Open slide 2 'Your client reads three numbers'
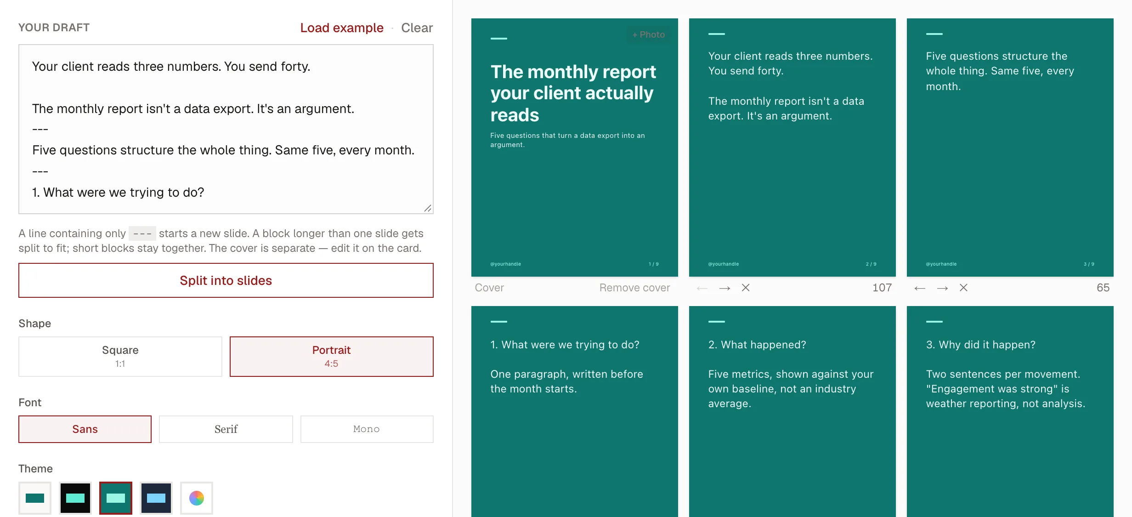 (x=792, y=148)
